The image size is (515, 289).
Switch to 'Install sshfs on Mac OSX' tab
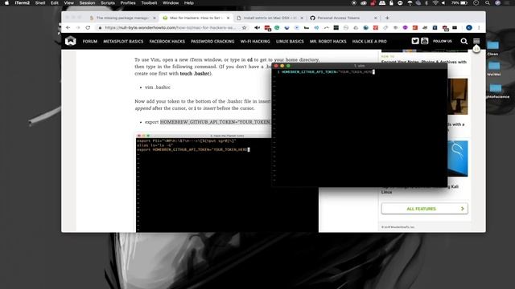(x=270, y=18)
